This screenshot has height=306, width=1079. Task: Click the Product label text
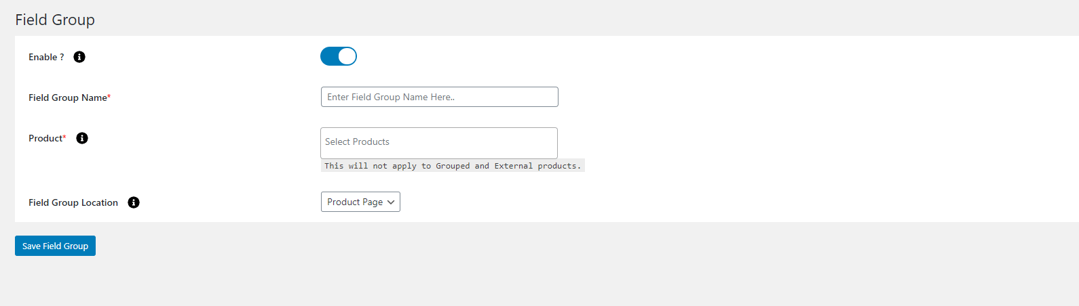45,138
